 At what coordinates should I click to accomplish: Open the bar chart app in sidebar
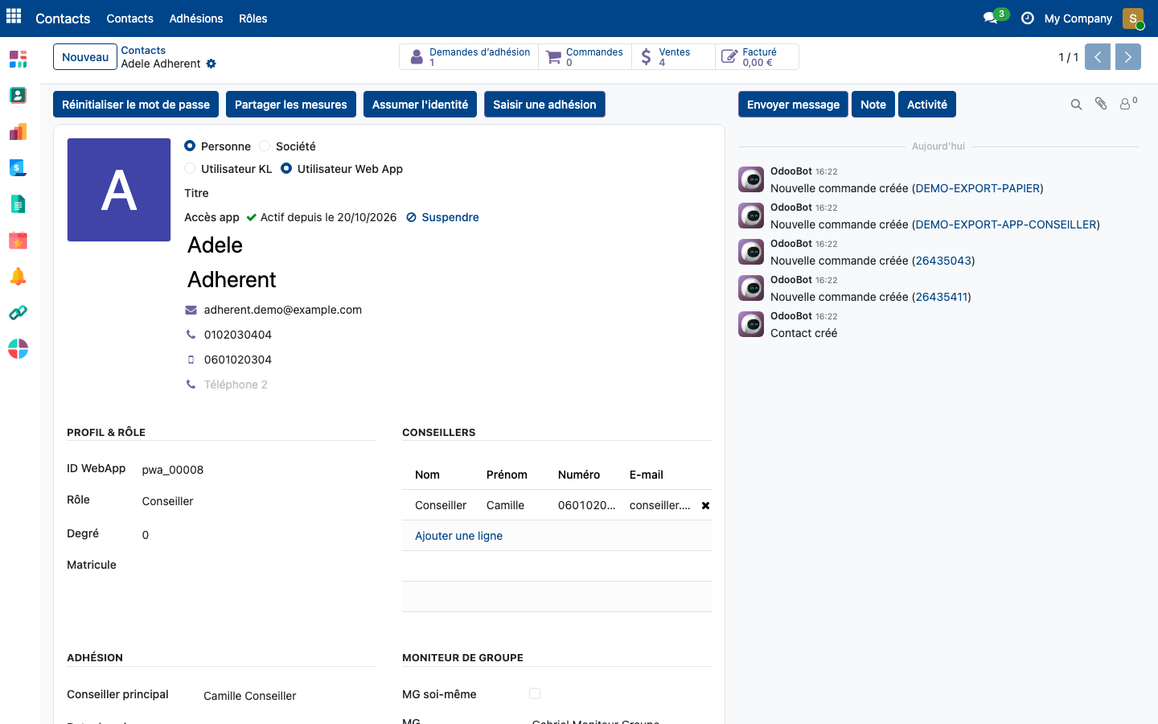pyautogui.click(x=18, y=131)
